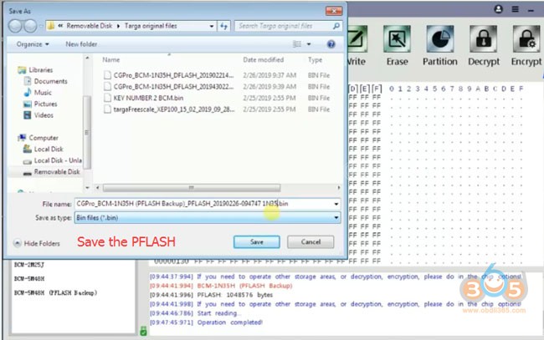Open the Organize menu
Viewport: 544px width, 340px height.
(x=33, y=44)
